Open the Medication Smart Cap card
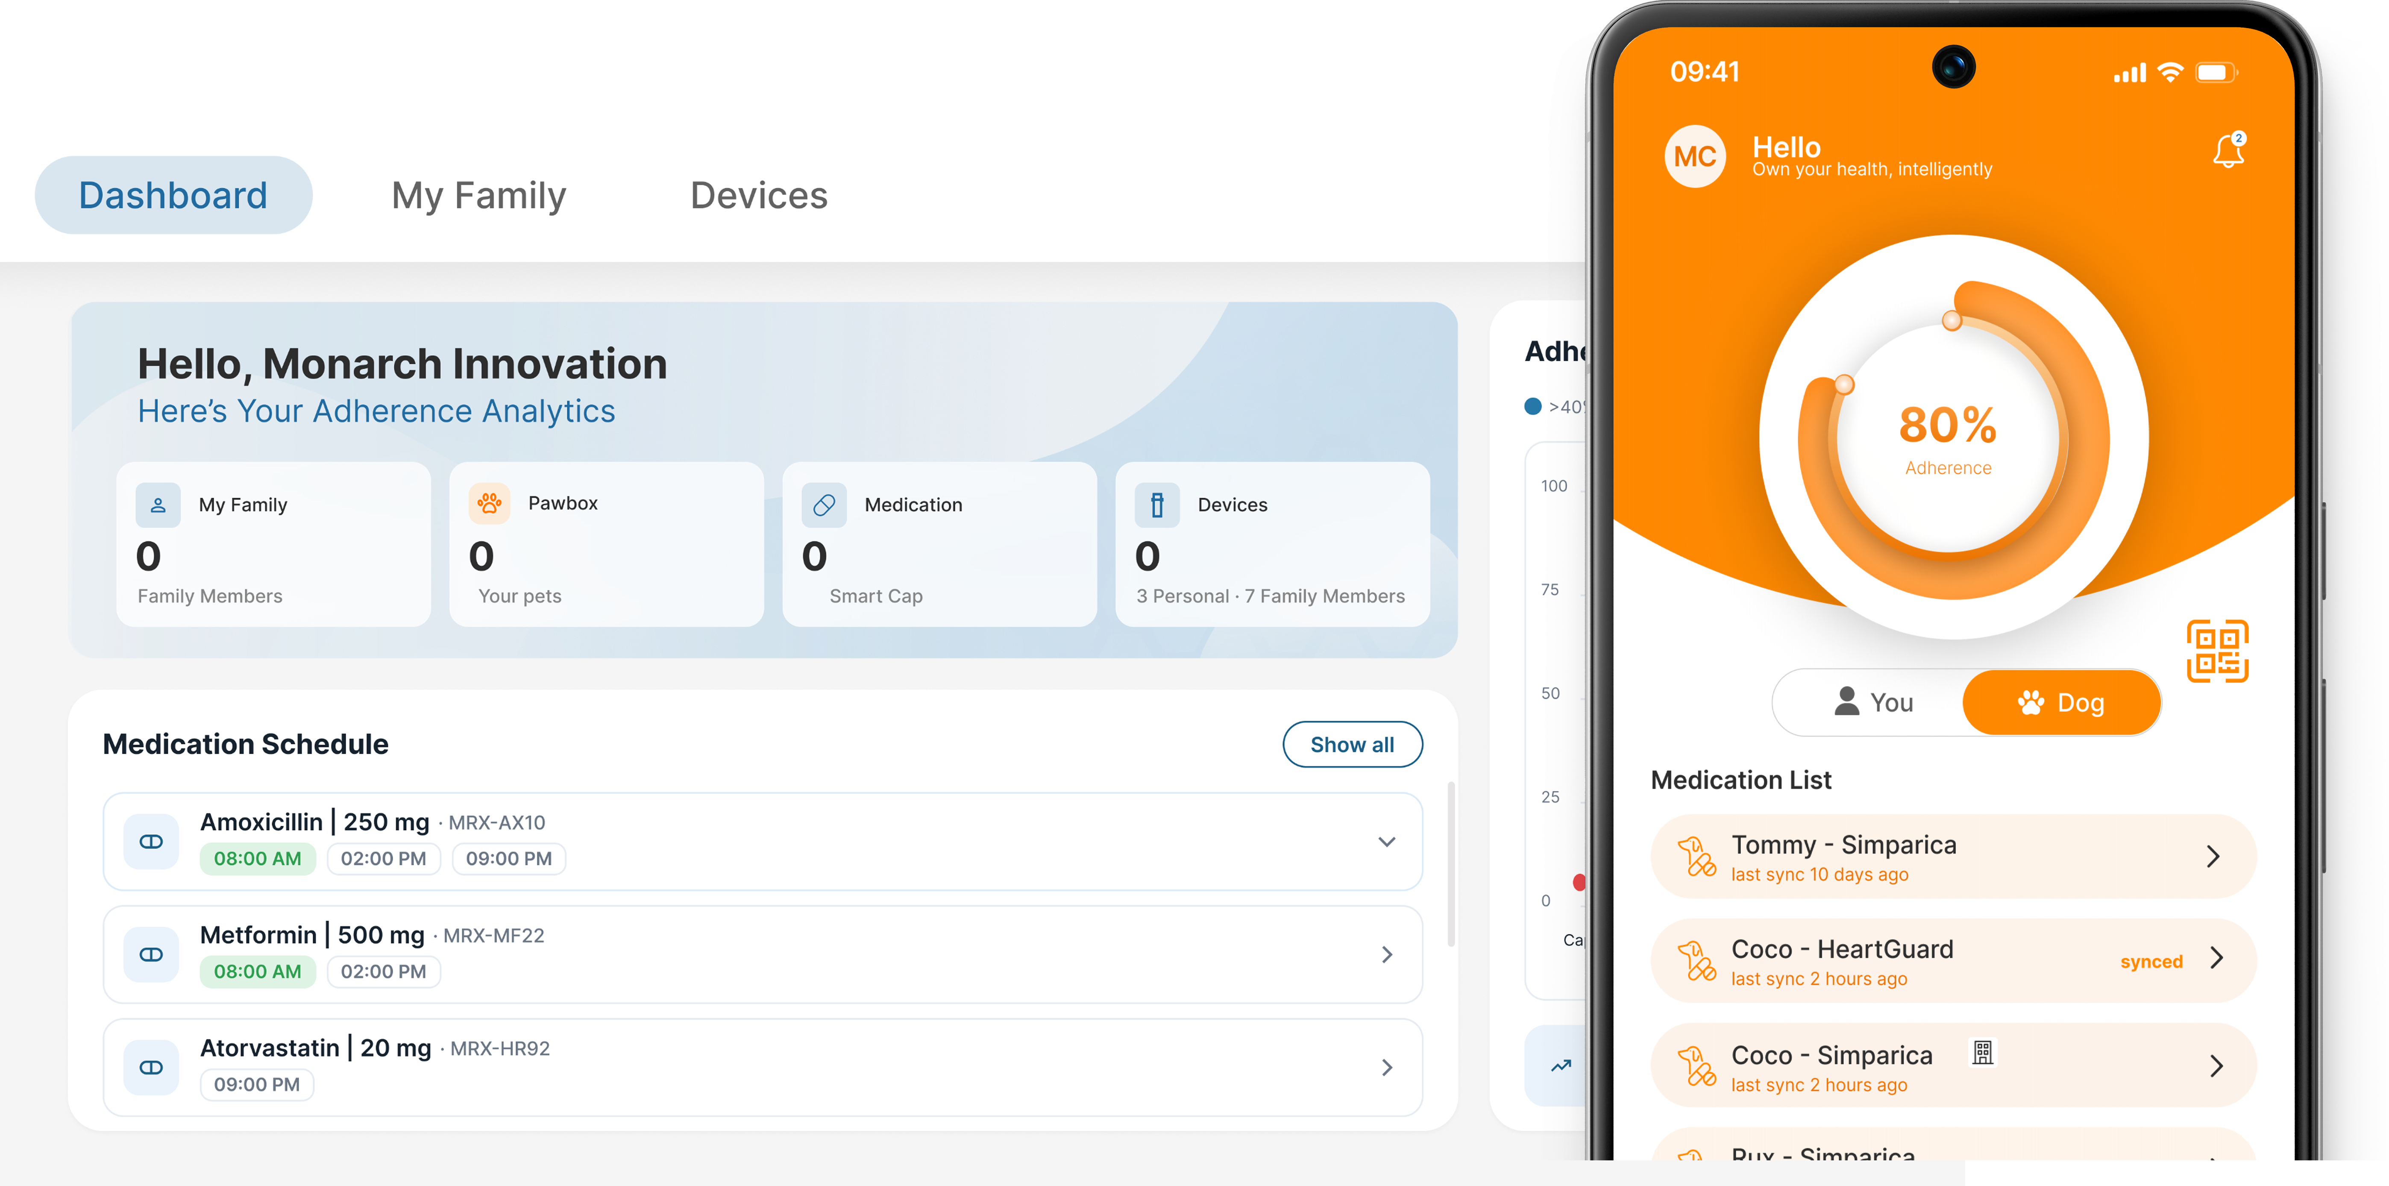Image resolution: width=2389 pixels, height=1186 pixels. tap(939, 544)
